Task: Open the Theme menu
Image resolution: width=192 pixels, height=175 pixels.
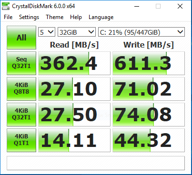Action: [55, 17]
